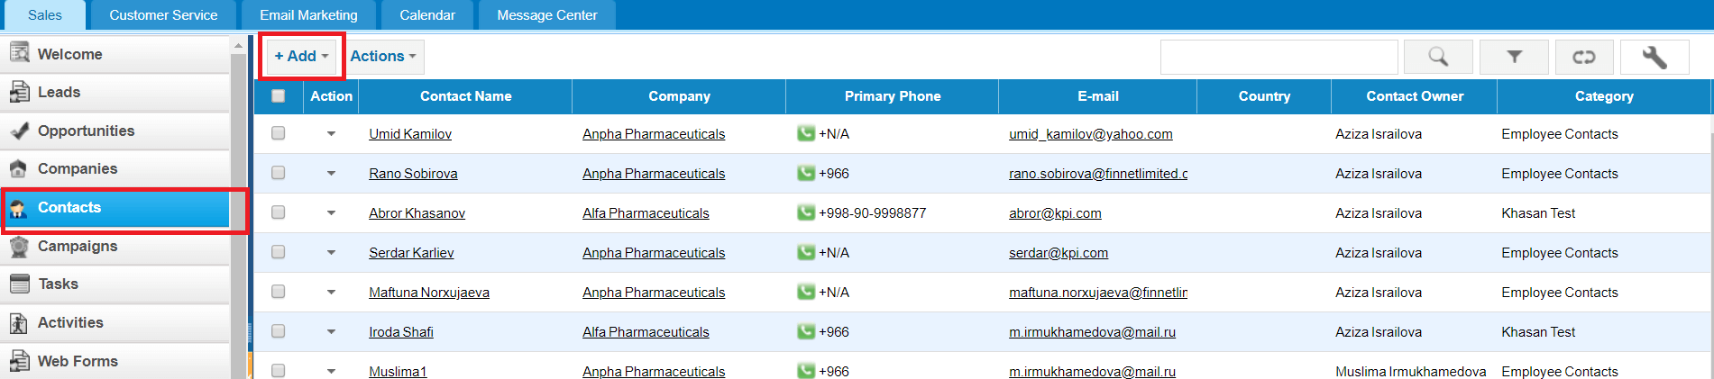Expand the + Add dropdown
1714x379 pixels.
302,56
